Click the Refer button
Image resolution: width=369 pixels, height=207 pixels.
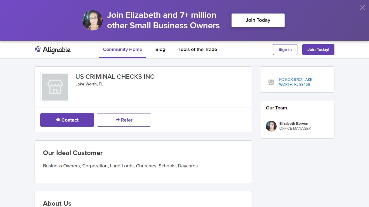(x=124, y=120)
